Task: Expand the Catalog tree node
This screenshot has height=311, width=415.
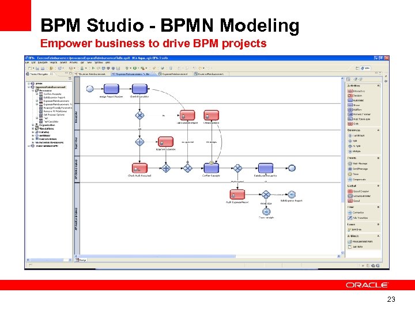Action: (33, 132)
